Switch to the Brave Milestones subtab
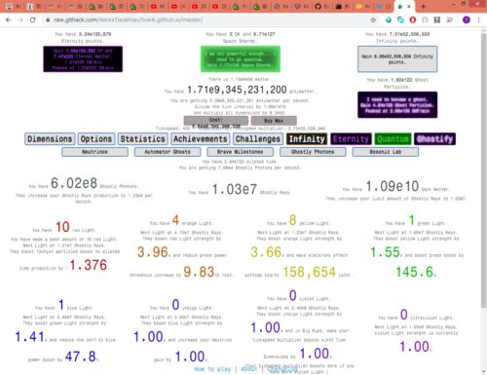 (x=241, y=152)
